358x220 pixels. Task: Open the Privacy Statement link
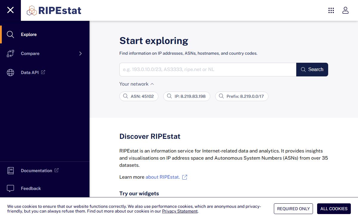pos(180,211)
